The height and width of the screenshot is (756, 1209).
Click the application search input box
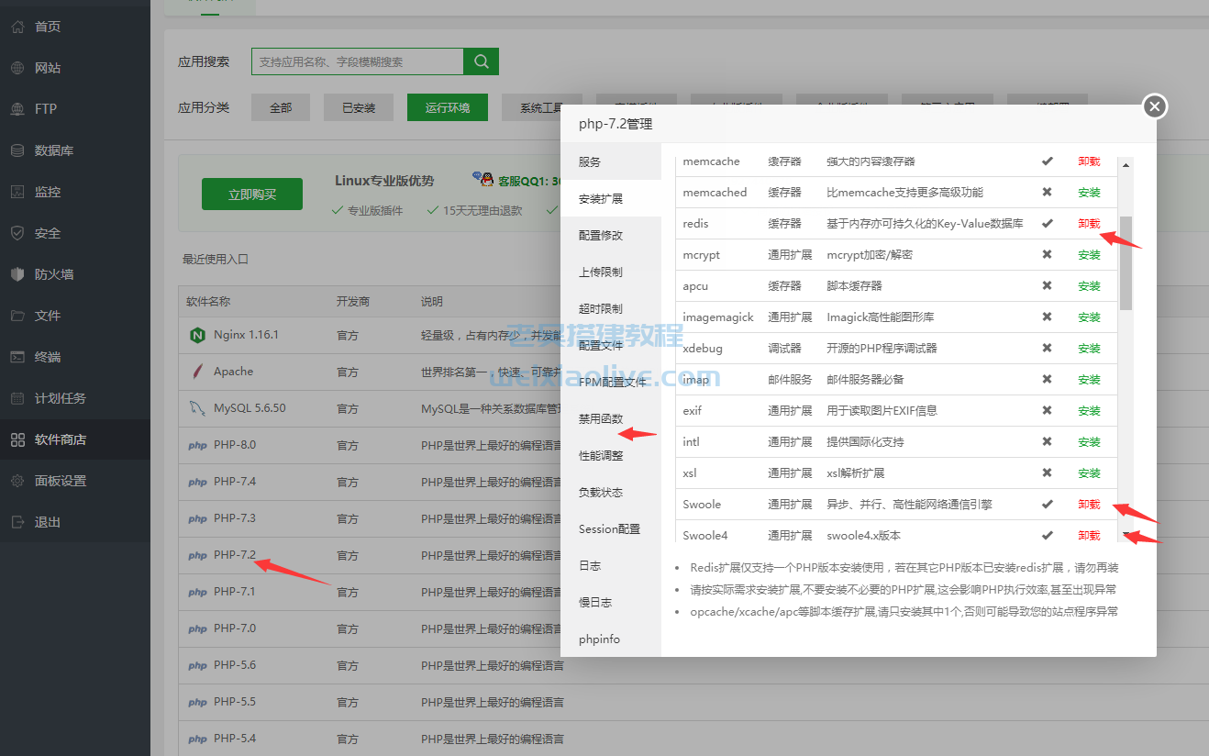point(356,61)
